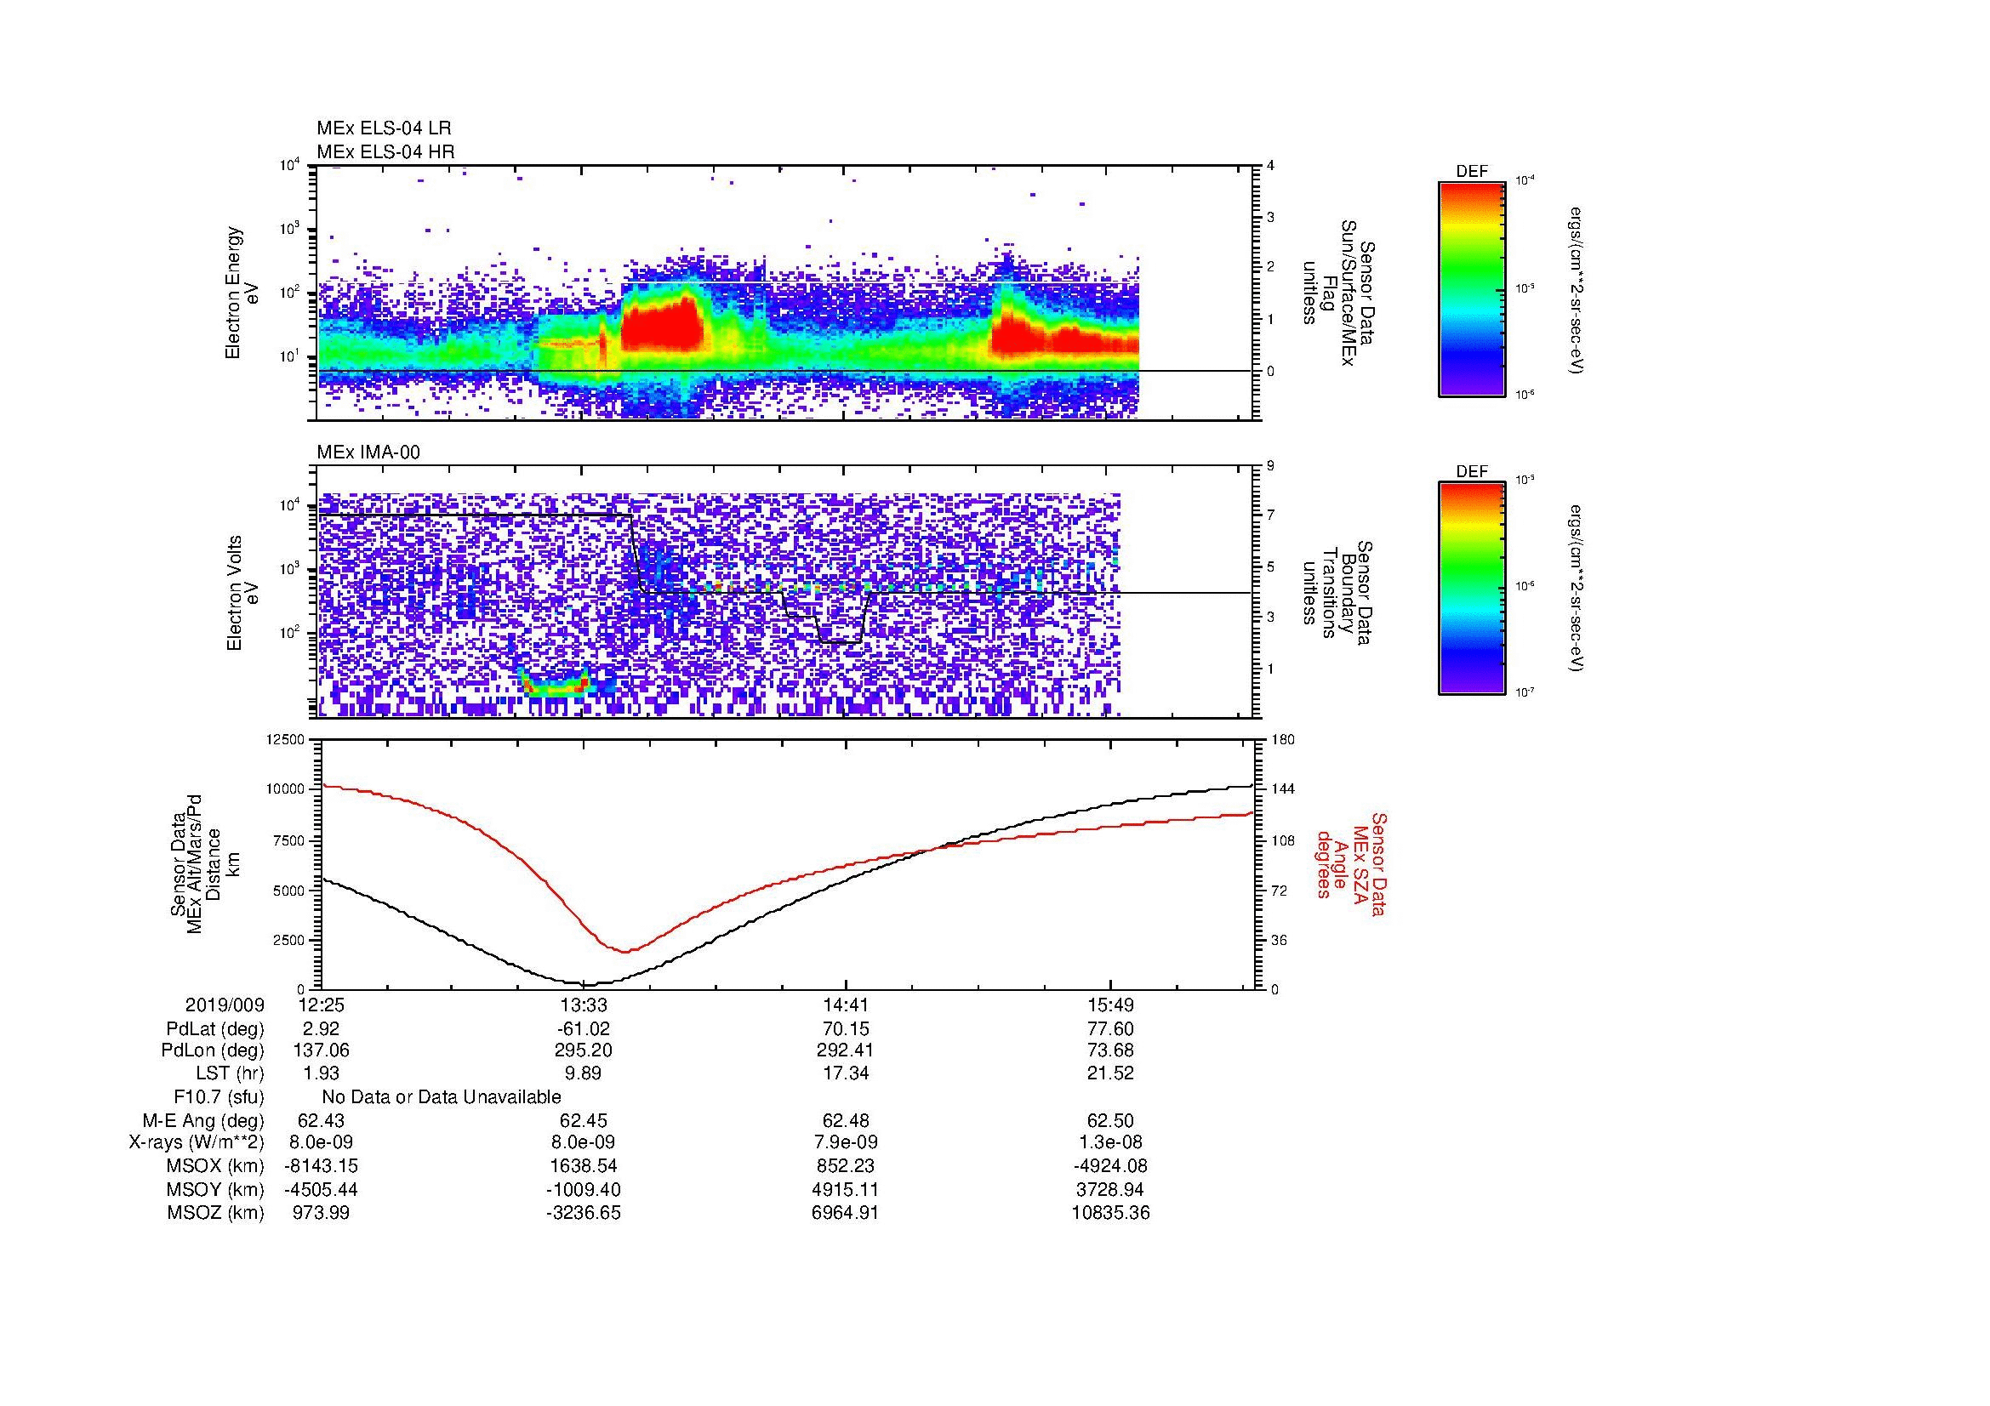Click MSOY value 3728.94
Image resolution: width=1990 pixels, height=1406 pixels.
tap(1110, 1189)
